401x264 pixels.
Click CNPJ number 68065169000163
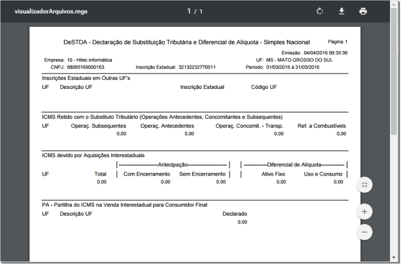click(x=86, y=67)
